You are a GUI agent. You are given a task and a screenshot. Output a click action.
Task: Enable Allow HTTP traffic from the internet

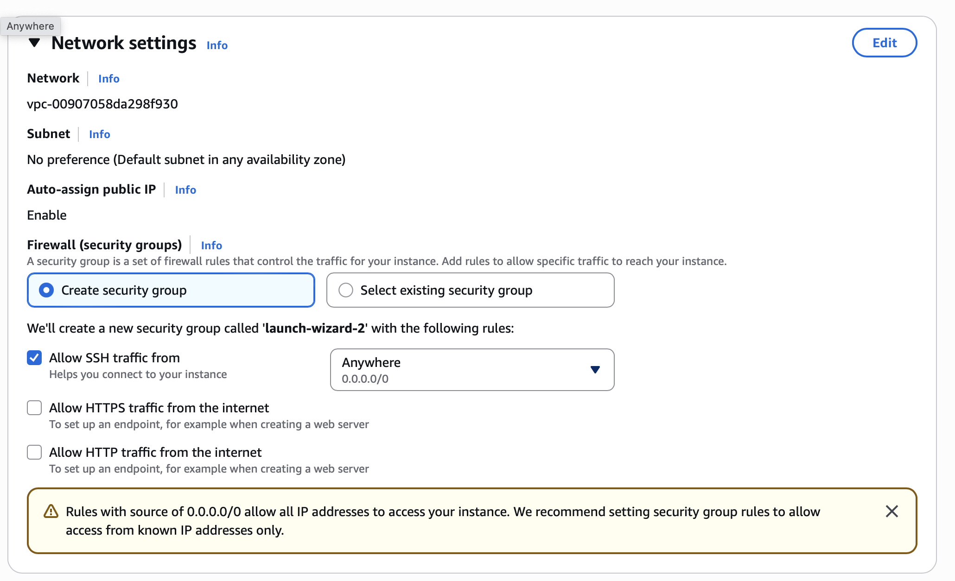[x=34, y=452]
